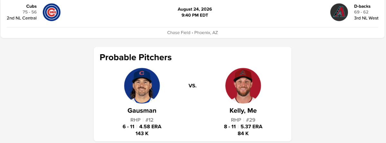Click Kelly's 84 K strikeout total

click(x=243, y=133)
